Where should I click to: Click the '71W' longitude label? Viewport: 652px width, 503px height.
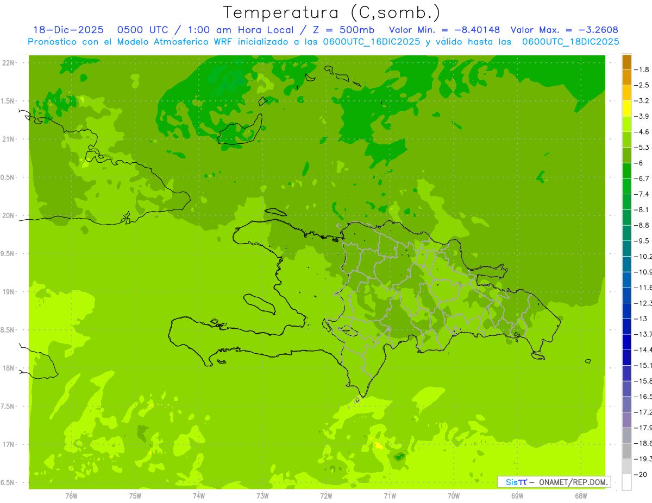tap(390, 495)
